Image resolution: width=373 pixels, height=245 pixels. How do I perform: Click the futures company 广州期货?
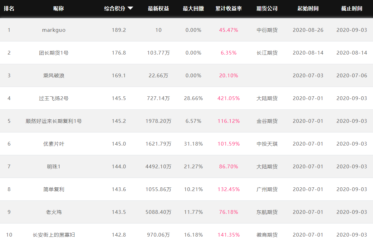pos(267,190)
